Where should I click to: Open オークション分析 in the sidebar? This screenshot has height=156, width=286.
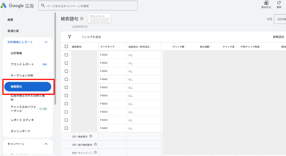[22, 76]
